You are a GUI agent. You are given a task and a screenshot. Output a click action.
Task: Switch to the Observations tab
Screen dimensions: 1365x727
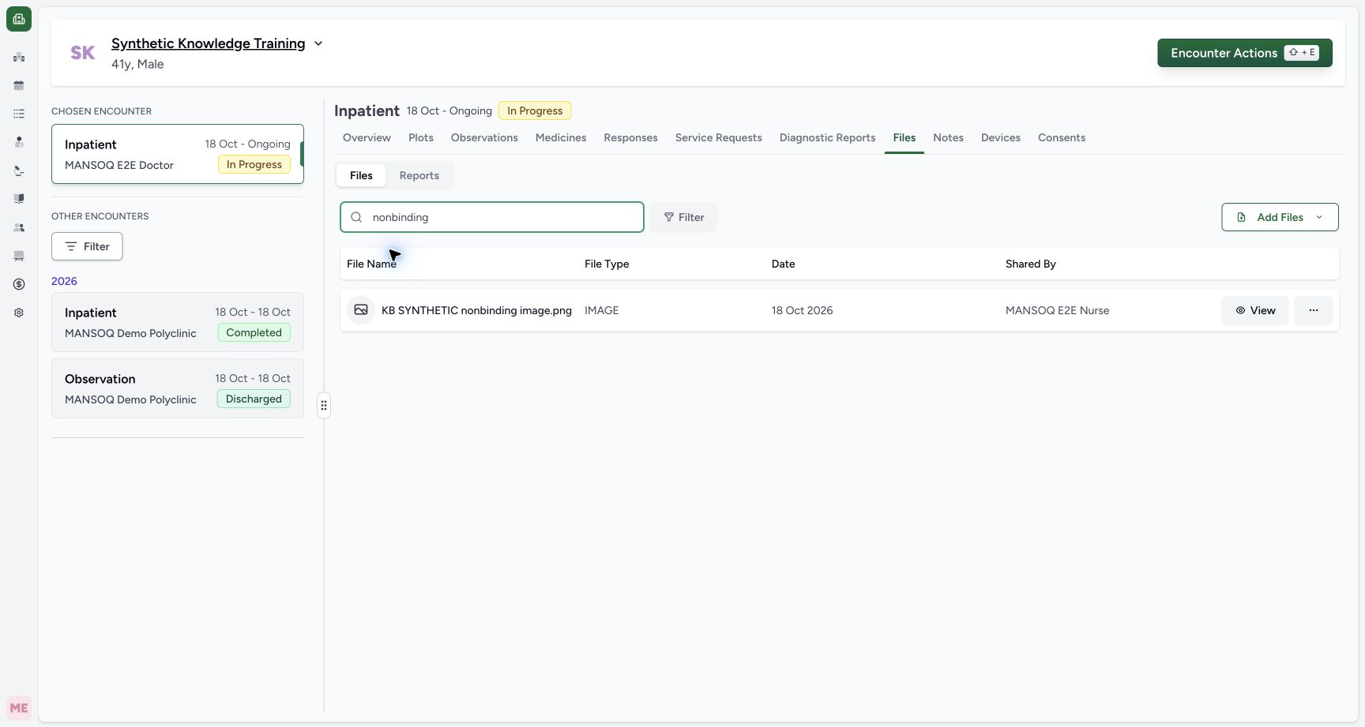pos(484,137)
